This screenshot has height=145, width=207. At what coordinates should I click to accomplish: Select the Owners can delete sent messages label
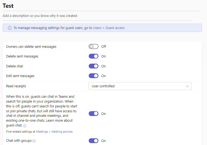pos(31,46)
